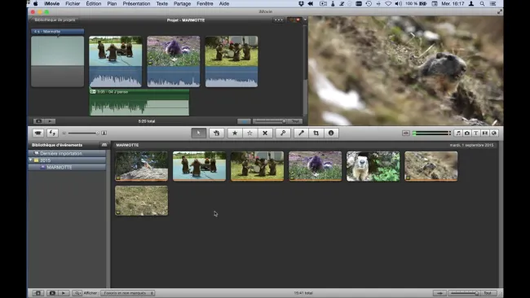Unmark selection with the empty star
530x298 pixels.
(x=250, y=133)
